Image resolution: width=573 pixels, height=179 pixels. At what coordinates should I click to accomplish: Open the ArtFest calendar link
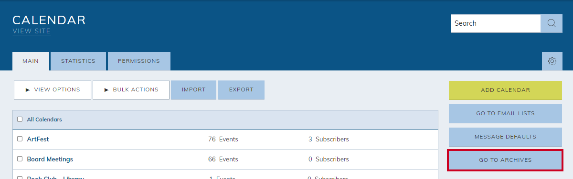point(38,139)
